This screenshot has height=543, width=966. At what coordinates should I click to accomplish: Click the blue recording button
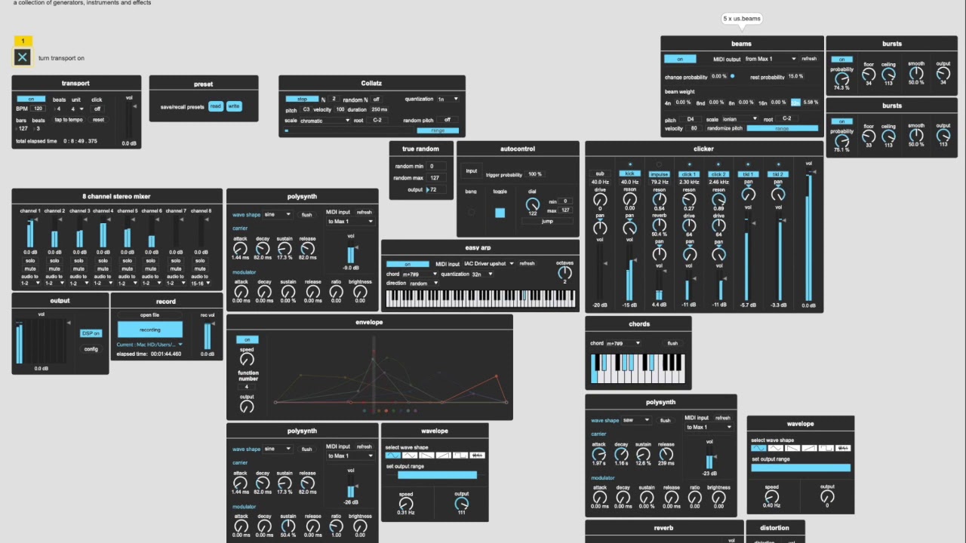149,330
